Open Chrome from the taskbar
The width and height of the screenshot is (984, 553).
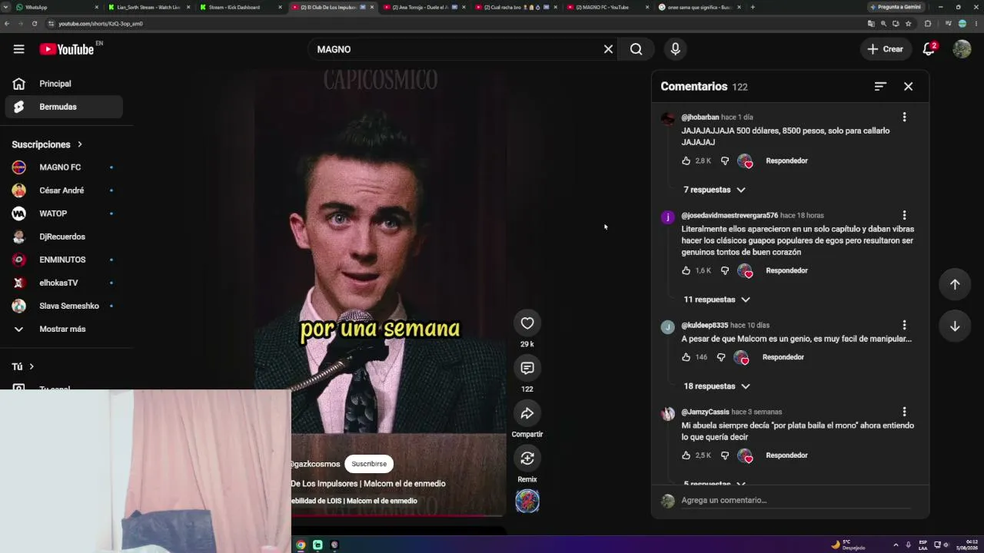point(301,545)
